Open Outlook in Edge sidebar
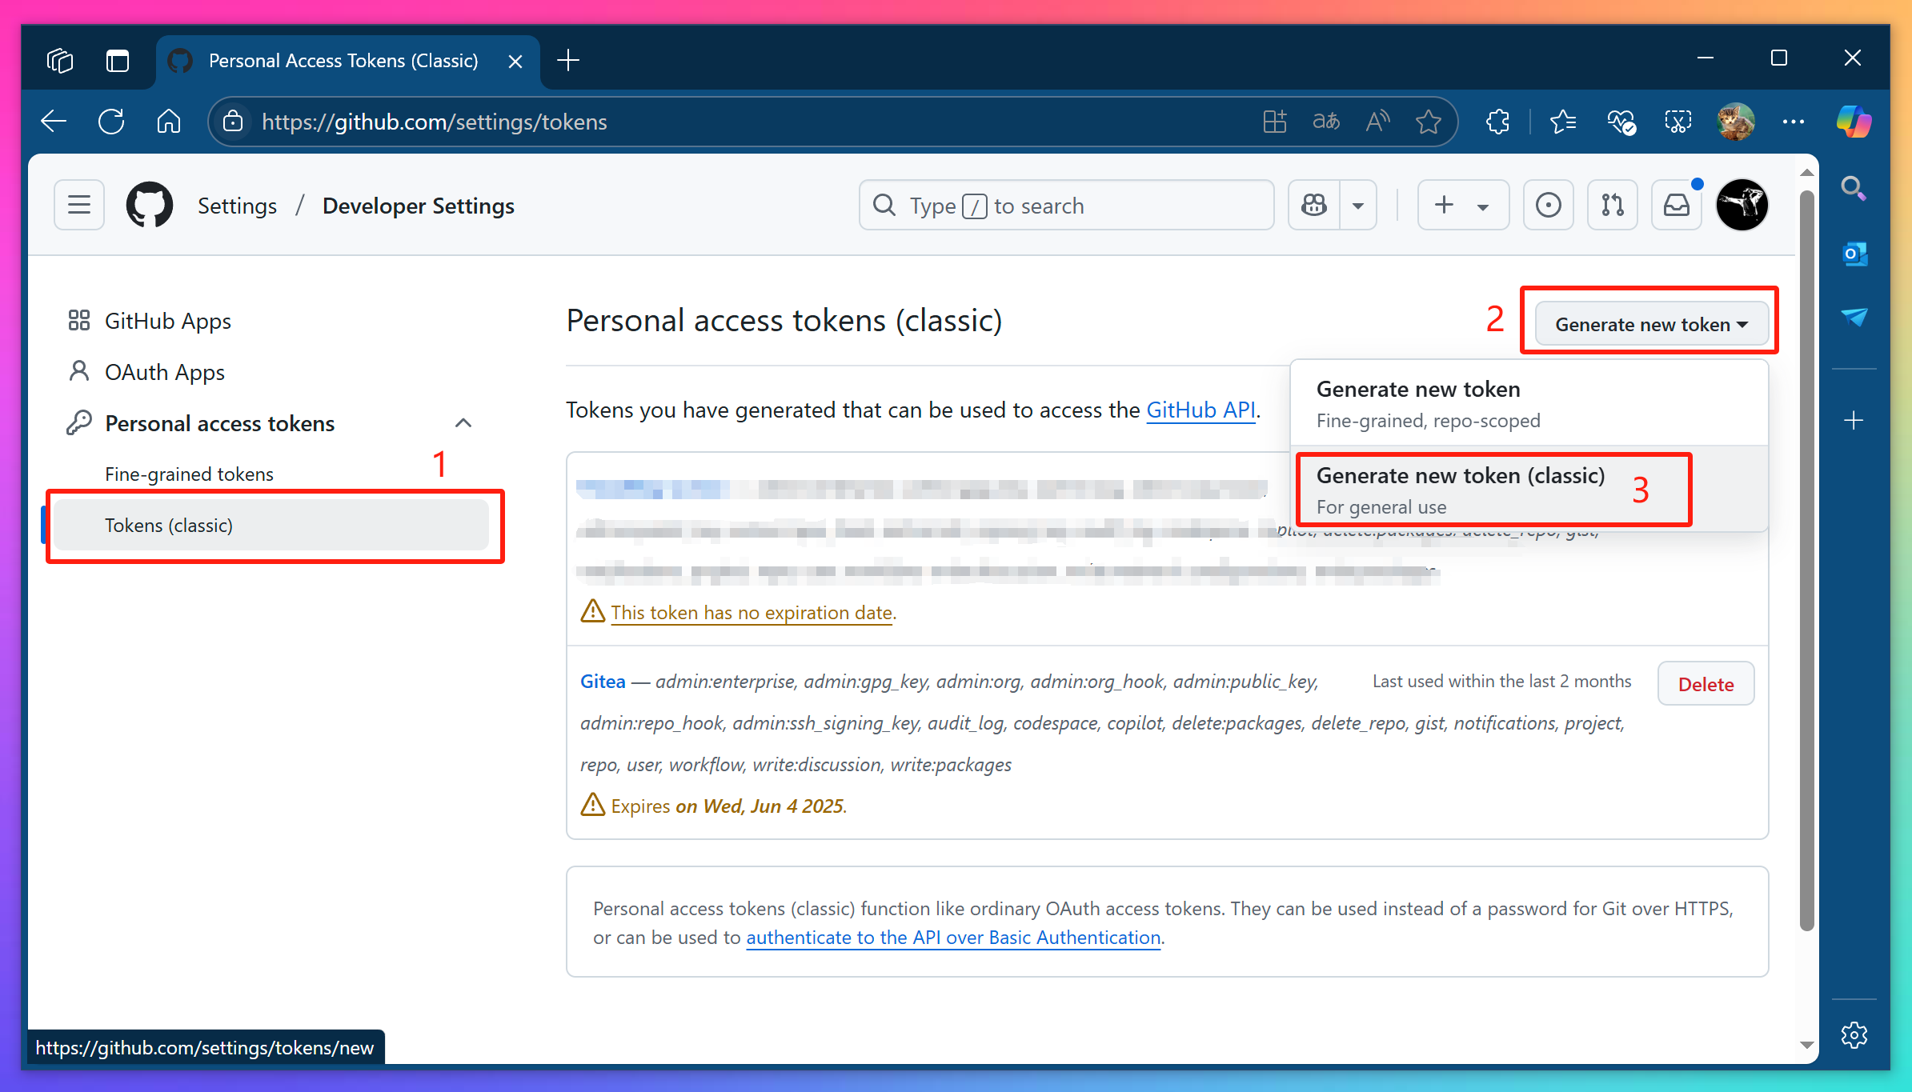This screenshot has width=1912, height=1092. tap(1854, 254)
